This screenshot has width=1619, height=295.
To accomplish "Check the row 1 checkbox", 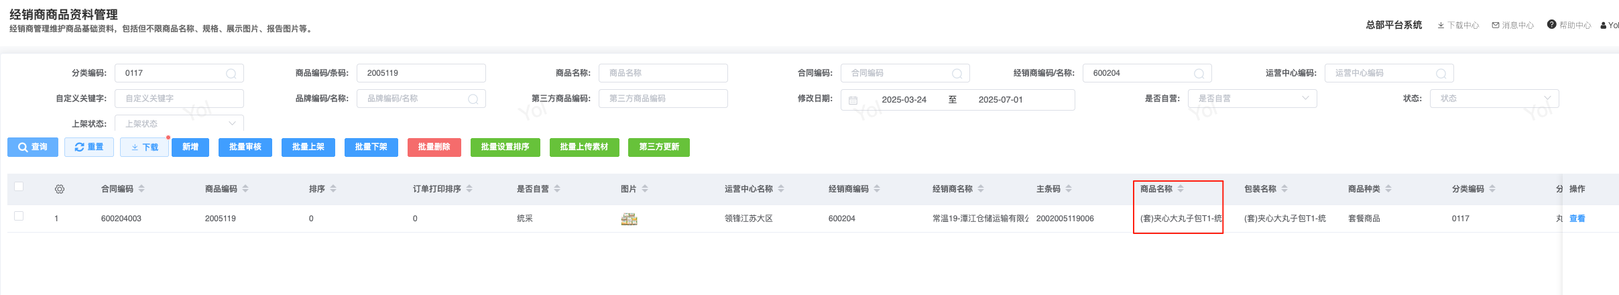I will coord(19,216).
